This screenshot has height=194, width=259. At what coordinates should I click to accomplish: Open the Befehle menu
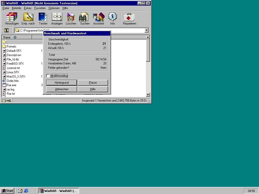[16, 8]
